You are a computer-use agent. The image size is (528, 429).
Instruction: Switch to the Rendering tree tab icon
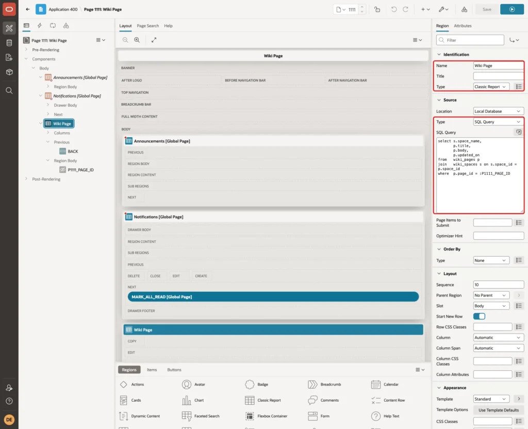coord(26,26)
